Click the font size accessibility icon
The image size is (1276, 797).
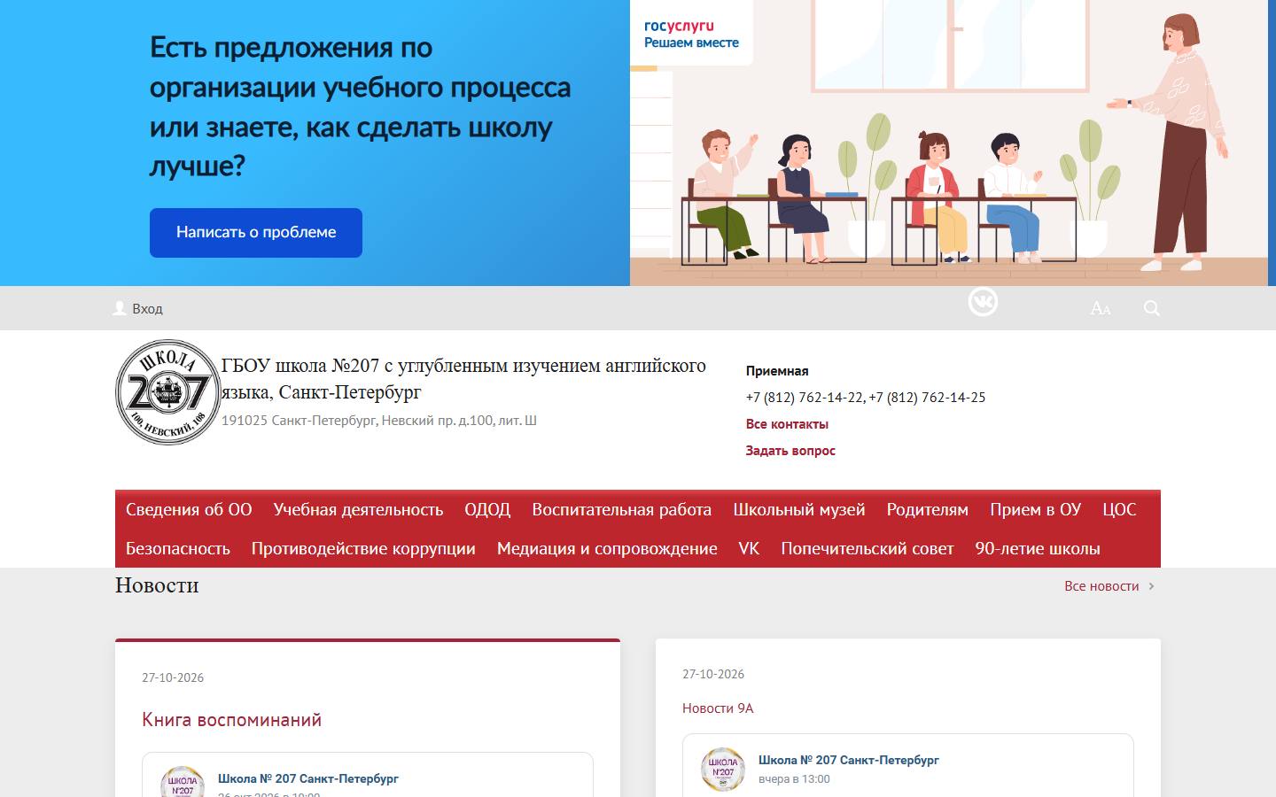pos(1100,308)
